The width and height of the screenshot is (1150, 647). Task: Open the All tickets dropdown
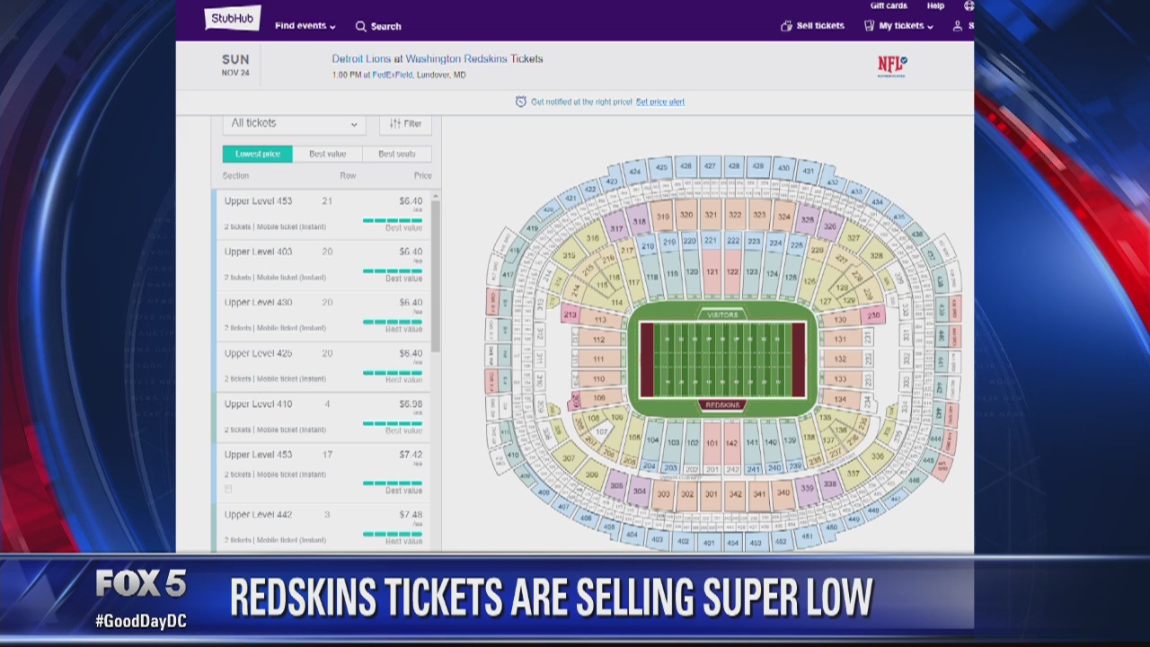[x=293, y=123]
